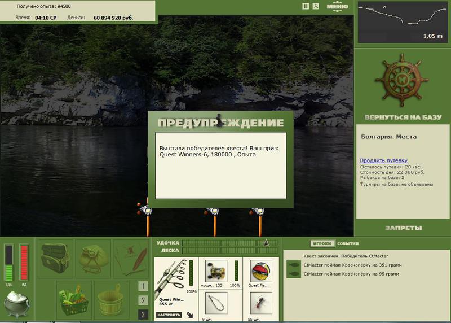Click the middle fishing rod on shore
This screenshot has height=323, width=451.
click(214, 222)
